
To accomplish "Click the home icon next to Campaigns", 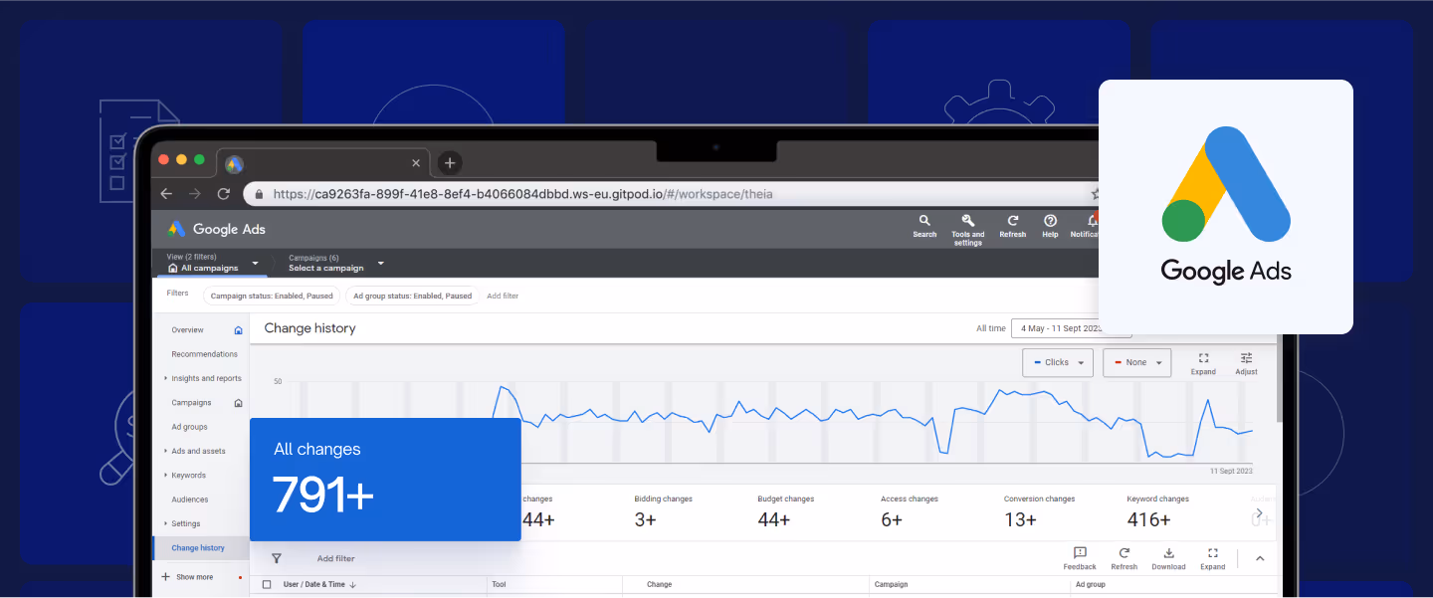I will pos(238,403).
